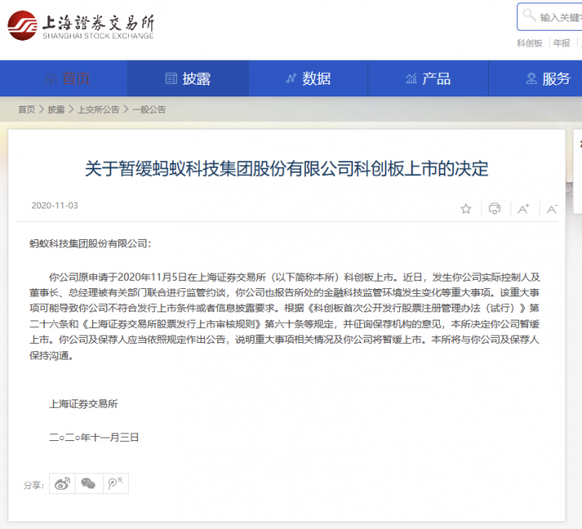Click the signature 上海证券交易所
Viewport: 582px width, 529px height.
pyautogui.click(x=83, y=404)
